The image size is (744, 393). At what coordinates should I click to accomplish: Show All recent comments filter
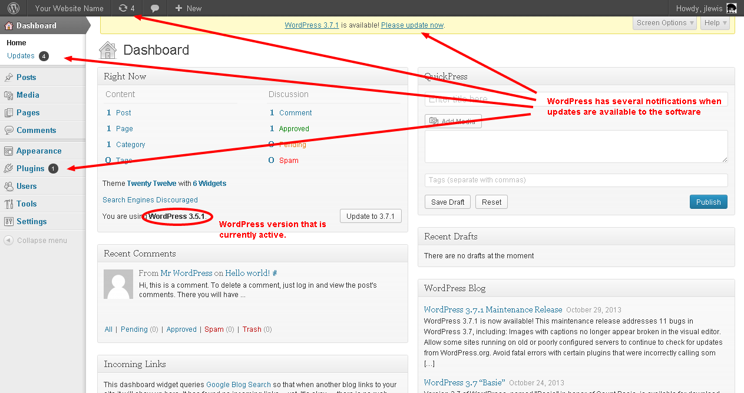click(108, 329)
